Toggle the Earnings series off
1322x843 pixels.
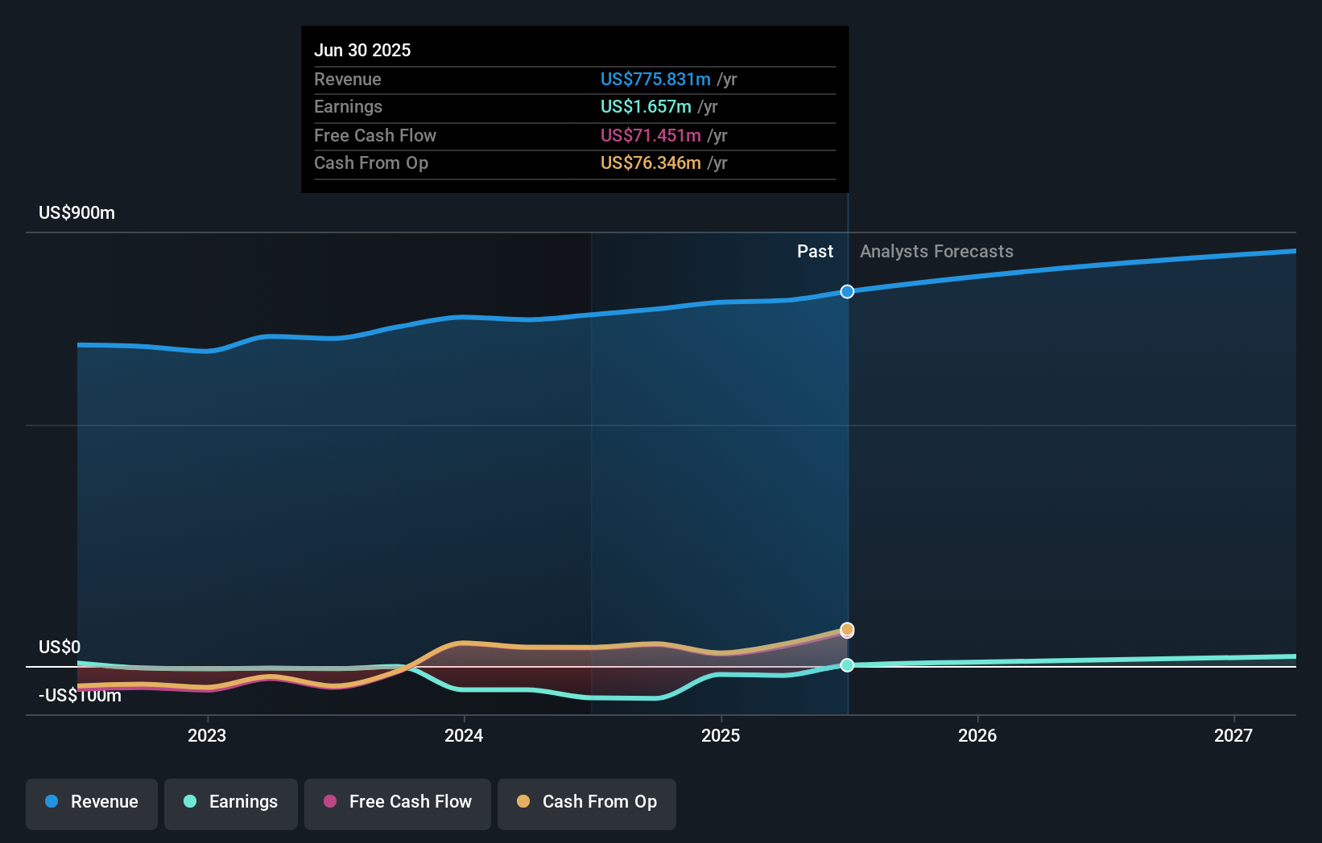coord(231,802)
